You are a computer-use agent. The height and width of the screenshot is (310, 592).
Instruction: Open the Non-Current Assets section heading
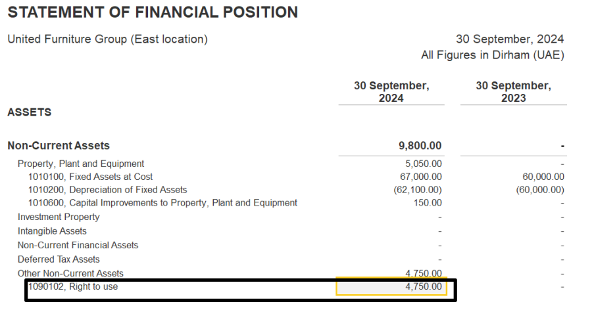(x=59, y=146)
